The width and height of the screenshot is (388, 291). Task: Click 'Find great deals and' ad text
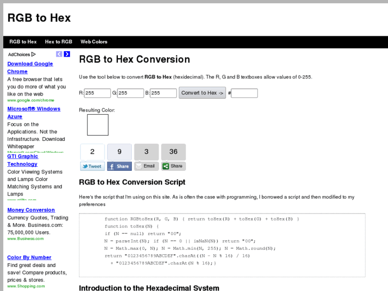(x=31, y=265)
